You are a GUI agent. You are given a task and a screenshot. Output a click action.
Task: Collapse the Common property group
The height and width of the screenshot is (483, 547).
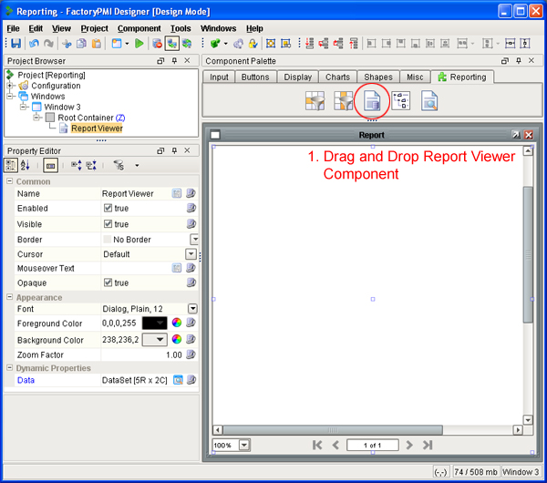pyautogui.click(x=10, y=181)
